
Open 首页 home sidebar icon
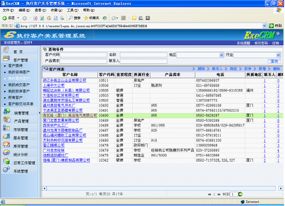point(6,50)
